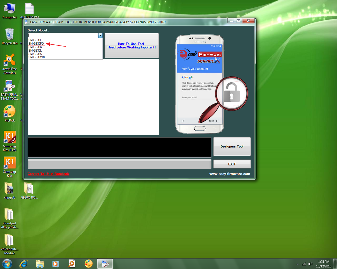Select the SM-G930K model entry
The height and width of the screenshot is (269, 337).
[x=35, y=47]
